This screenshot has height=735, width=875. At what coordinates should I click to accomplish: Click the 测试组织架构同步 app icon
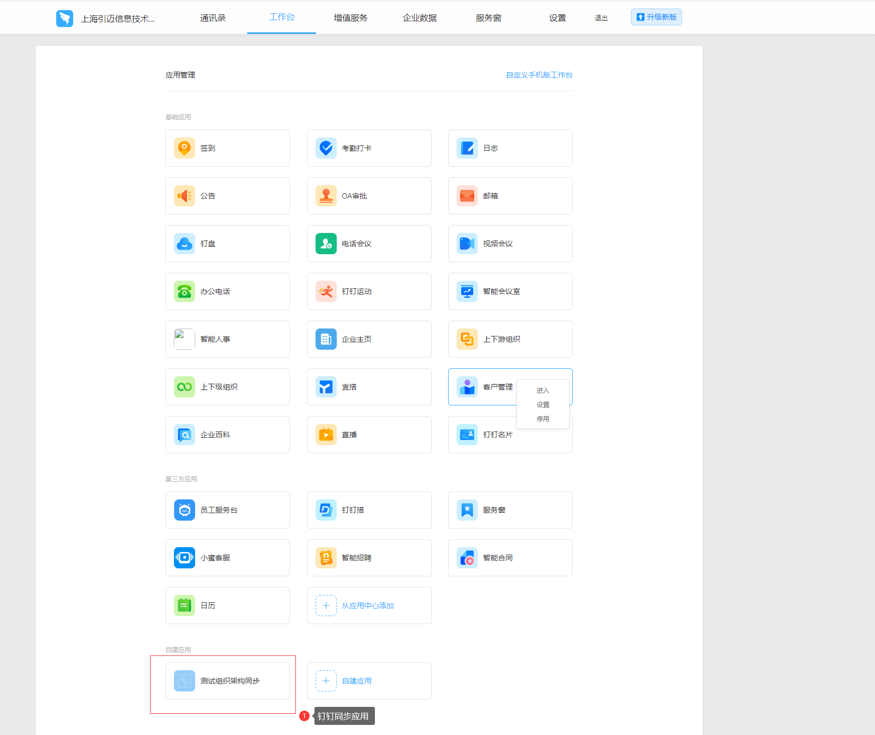[185, 681]
